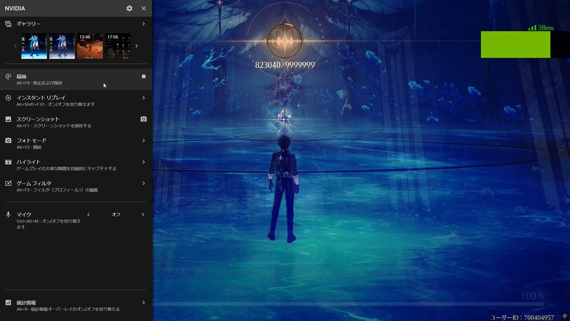Open the インスタント リプレイ menu item
Screen dimensions: 570x321
(76, 101)
